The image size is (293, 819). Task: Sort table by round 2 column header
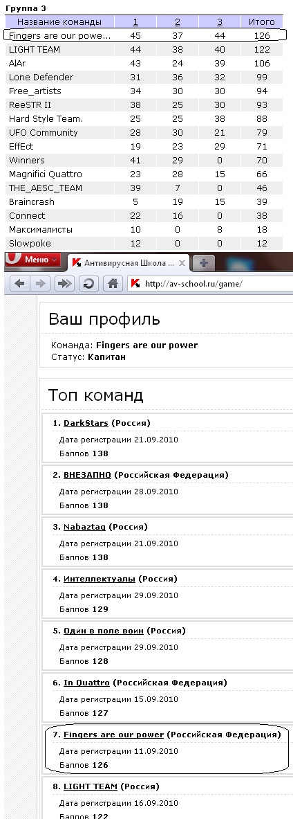coord(178,22)
